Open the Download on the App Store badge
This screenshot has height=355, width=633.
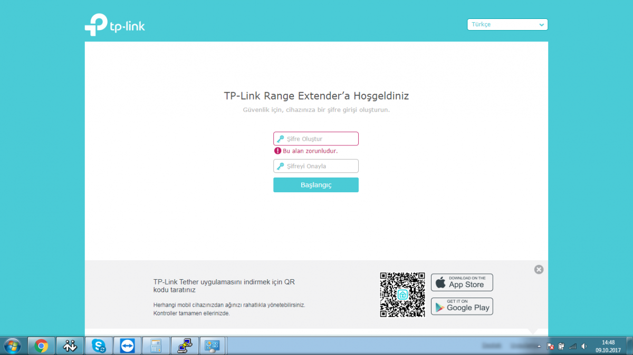(x=462, y=282)
